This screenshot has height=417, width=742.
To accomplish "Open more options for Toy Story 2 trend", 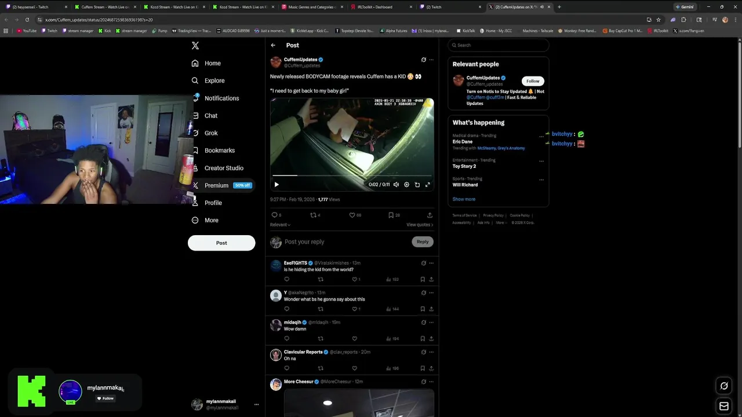I will pos(541,161).
